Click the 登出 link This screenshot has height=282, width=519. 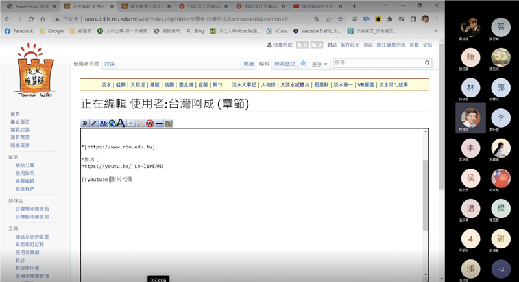(428, 45)
